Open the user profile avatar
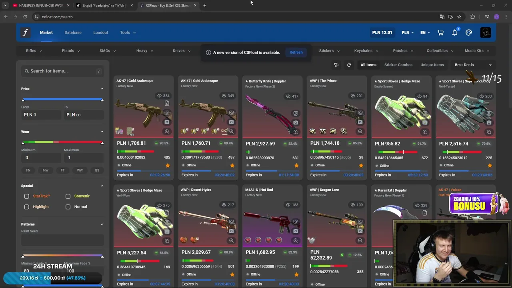The image size is (512, 288). [485, 32]
